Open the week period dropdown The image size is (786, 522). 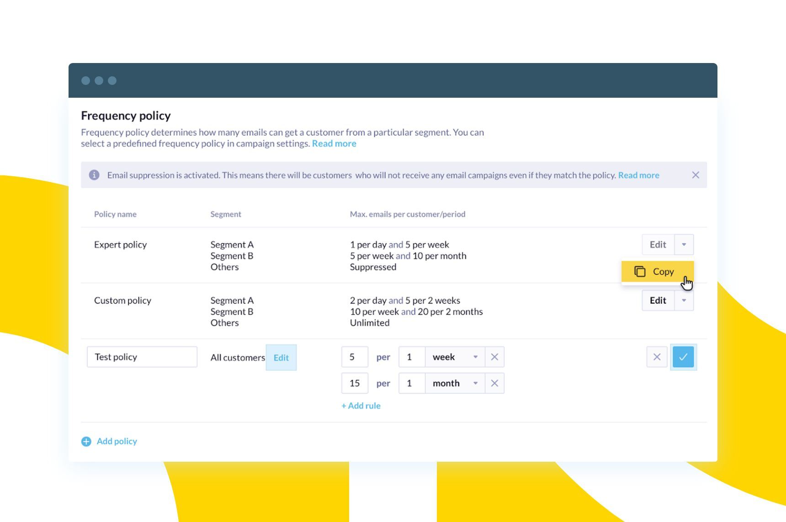pyautogui.click(x=455, y=357)
